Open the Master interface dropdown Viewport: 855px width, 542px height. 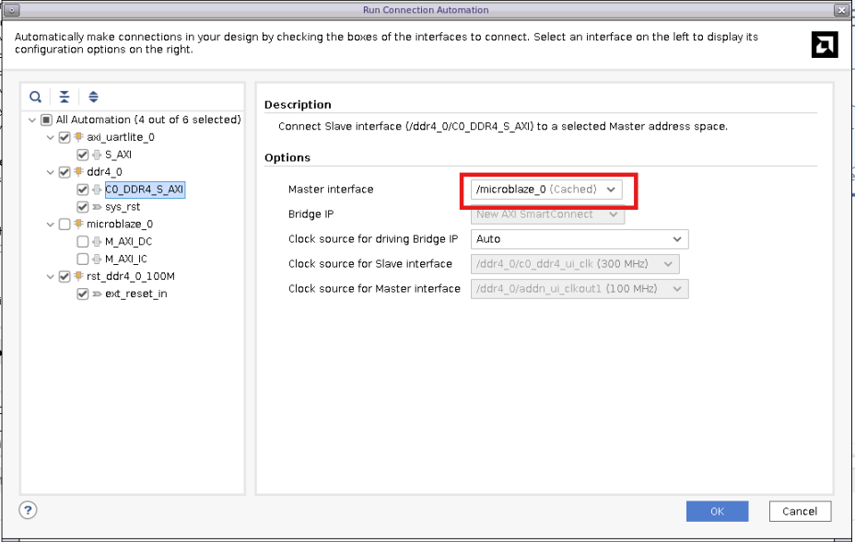(x=546, y=190)
